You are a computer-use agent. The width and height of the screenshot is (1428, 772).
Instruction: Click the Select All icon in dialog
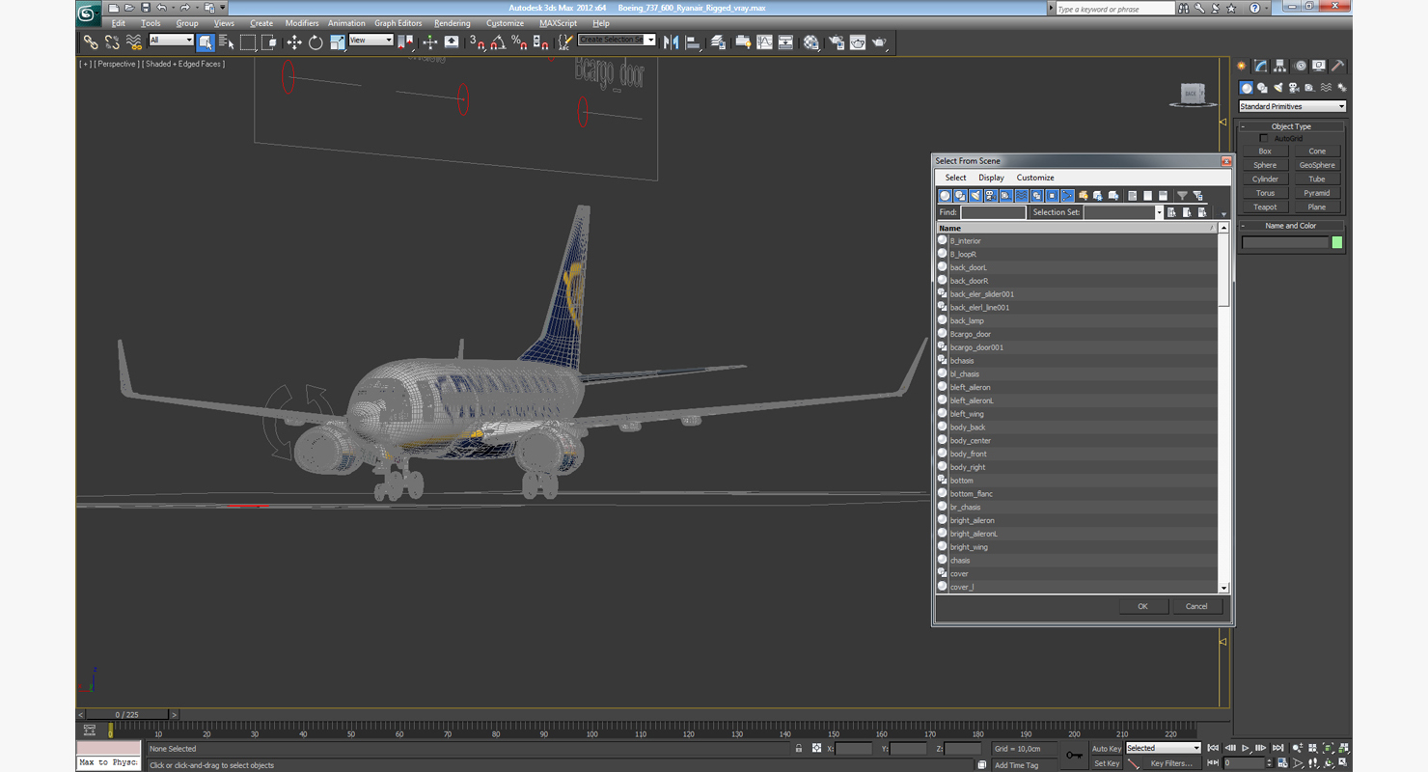click(x=1170, y=212)
